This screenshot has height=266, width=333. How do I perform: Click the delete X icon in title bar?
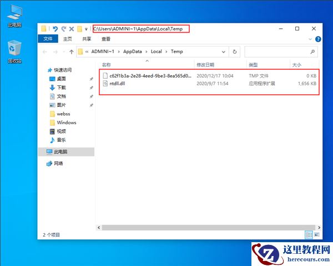(72, 29)
